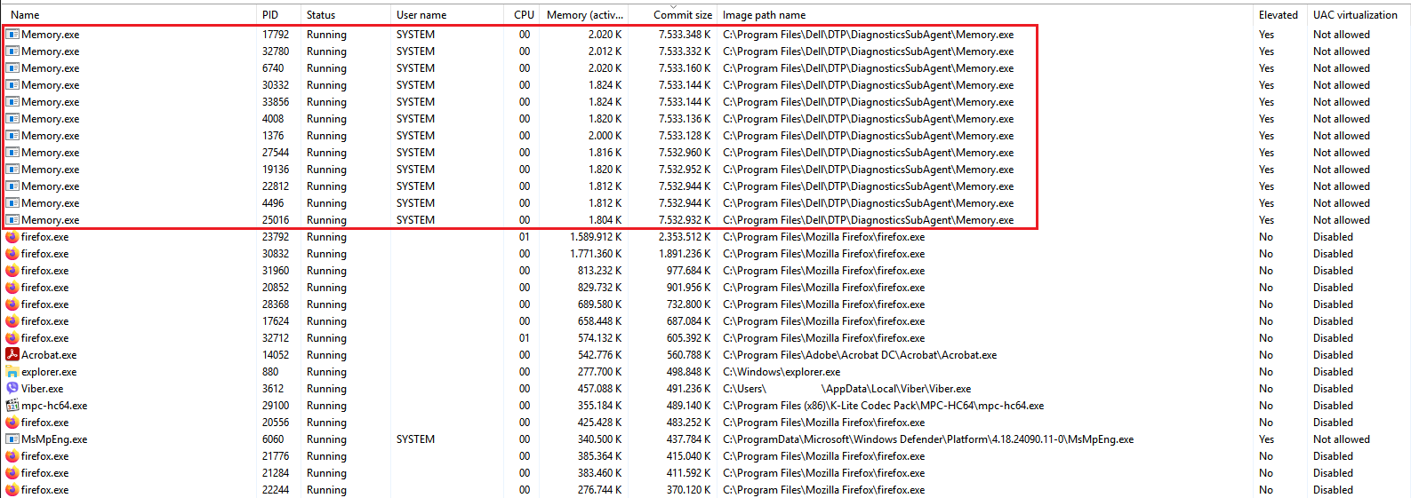Click the explorer.exe folder icon
Image resolution: width=1411 pixels, height=498 pixels.
pyautogui.click(x=12, y=372)
